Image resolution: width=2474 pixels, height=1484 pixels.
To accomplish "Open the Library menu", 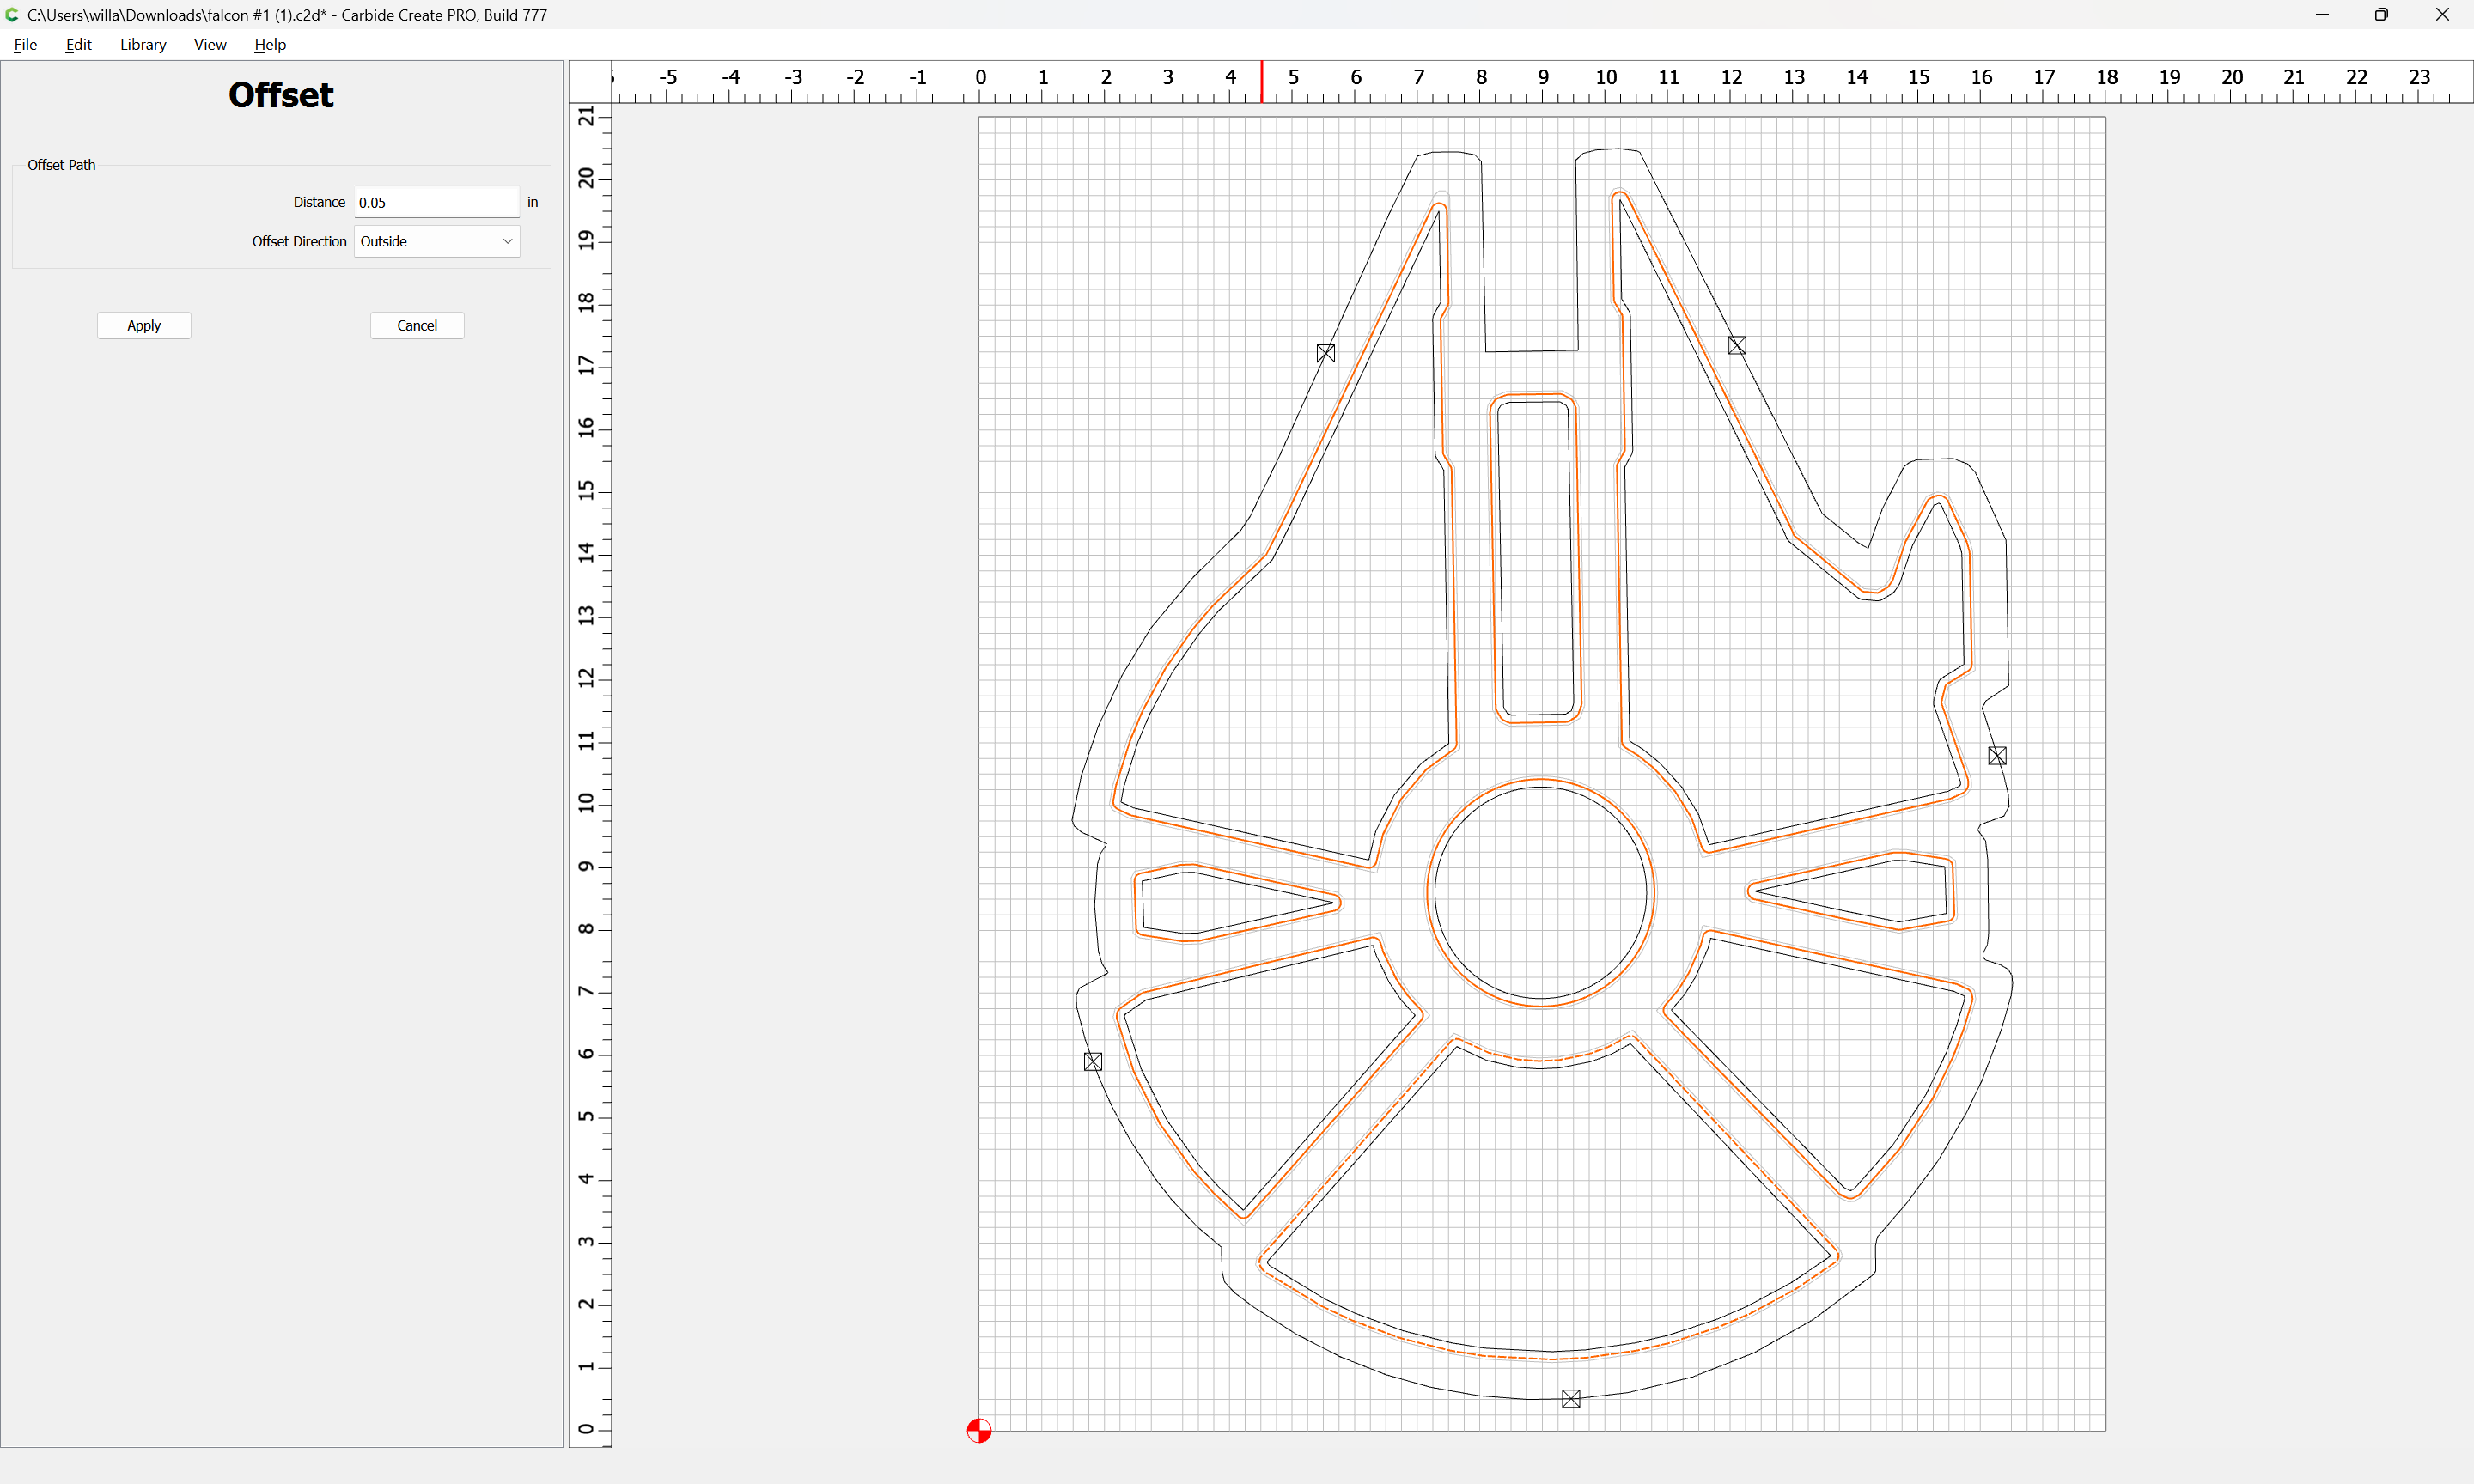I will click(143, 44).
